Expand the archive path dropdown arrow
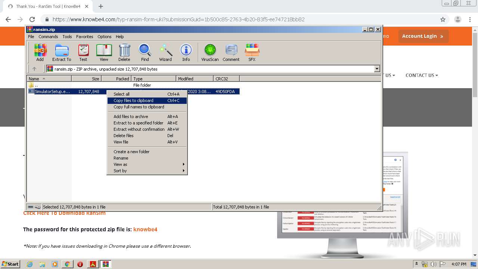 click(x=377, y=69)
